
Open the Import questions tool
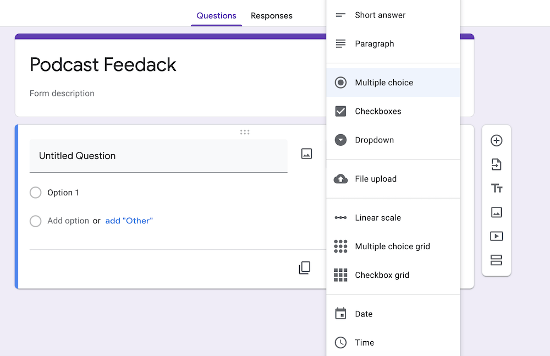pos(497,164)
